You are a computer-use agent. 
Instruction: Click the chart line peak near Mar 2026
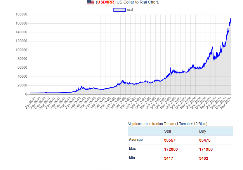point(231,19)
